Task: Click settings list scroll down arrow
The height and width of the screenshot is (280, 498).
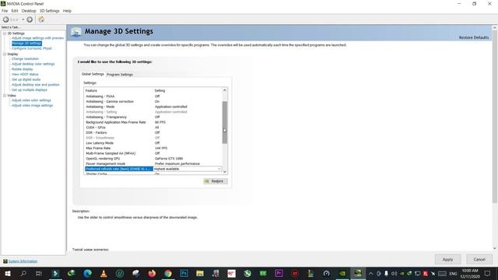Action: 225,171
